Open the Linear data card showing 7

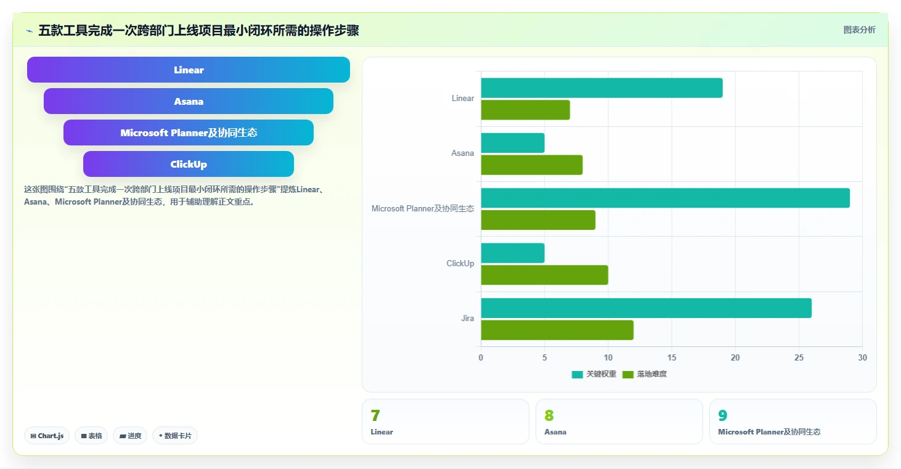tap(446, 422)
